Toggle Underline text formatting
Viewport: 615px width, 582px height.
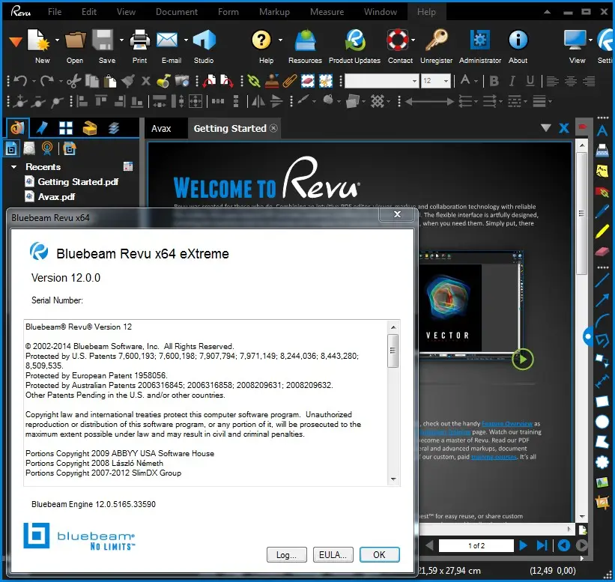click(x=530, y=81)
